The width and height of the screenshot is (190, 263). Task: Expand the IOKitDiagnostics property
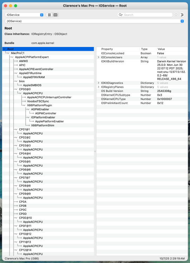click(x=99, y=83)
